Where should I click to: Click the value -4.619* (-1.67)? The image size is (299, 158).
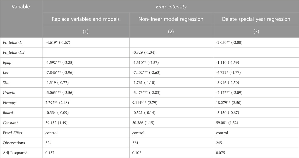pyautogui.click(x=58, y=42)
